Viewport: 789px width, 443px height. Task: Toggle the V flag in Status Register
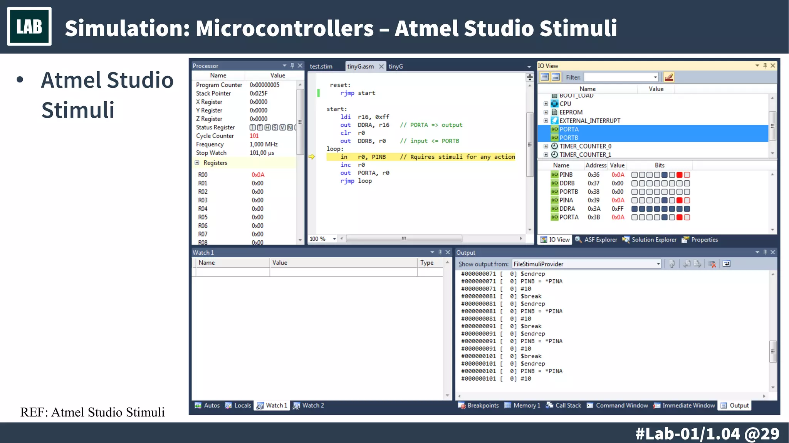(282, 128)
